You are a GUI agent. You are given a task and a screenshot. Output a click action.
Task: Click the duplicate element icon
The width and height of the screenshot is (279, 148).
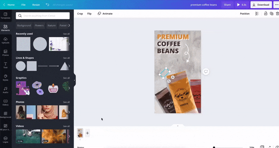(272, 14)
